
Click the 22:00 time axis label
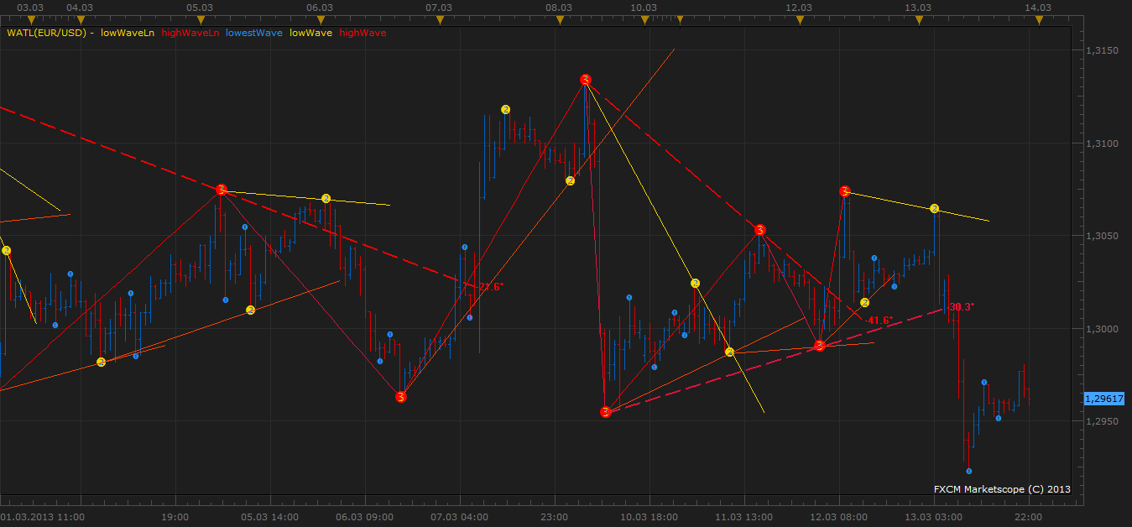1028,516
